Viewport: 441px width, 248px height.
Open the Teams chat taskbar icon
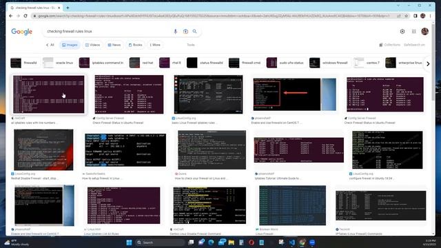(201, 242)
